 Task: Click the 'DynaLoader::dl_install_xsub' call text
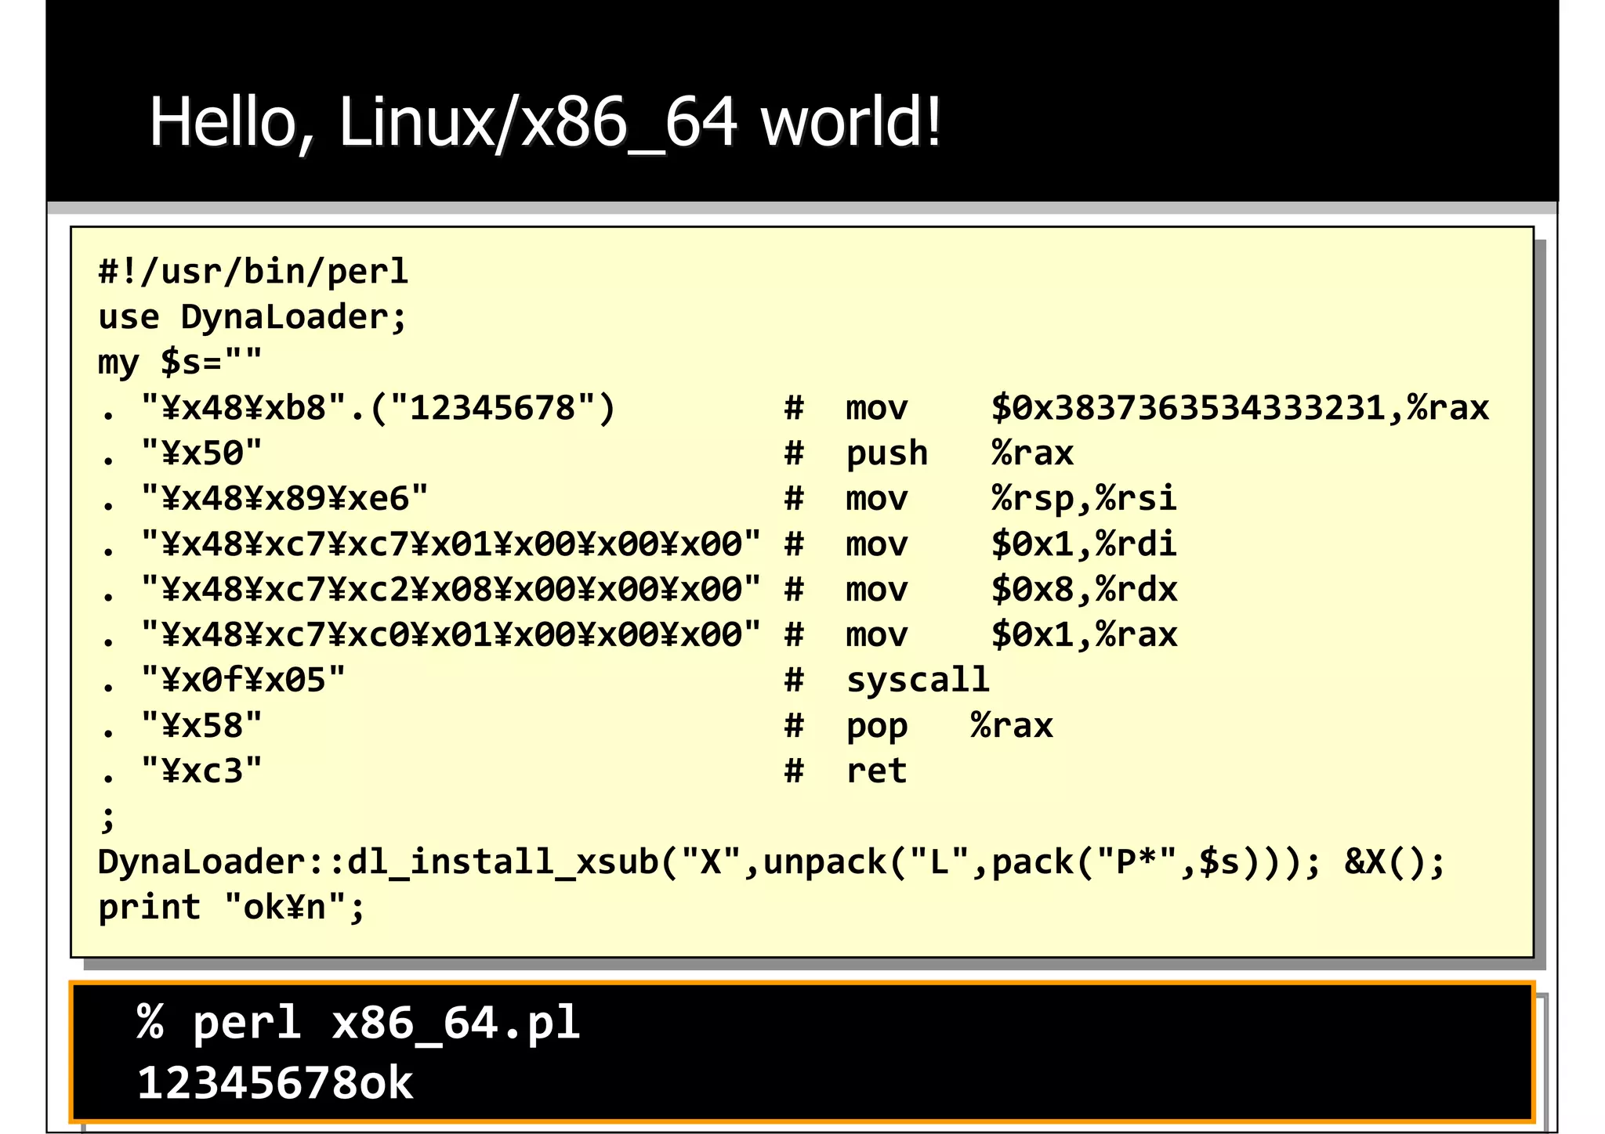point(378,862)
